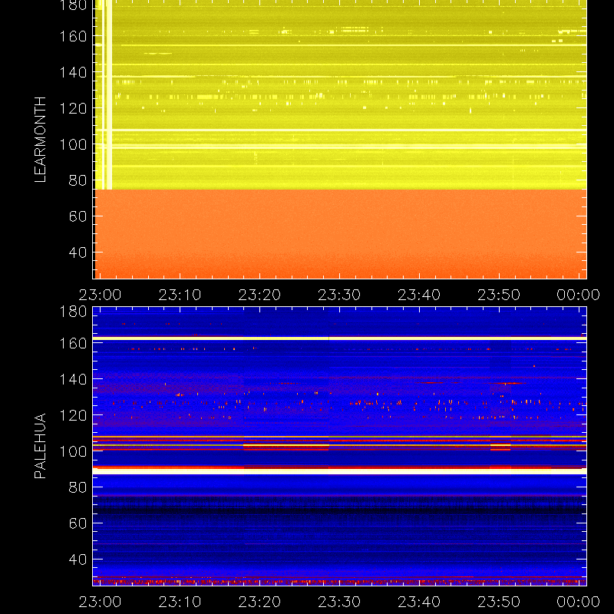Pick the 23:10 time label under Learmonth plot
The image size is (614, 614).
point(180,295)
